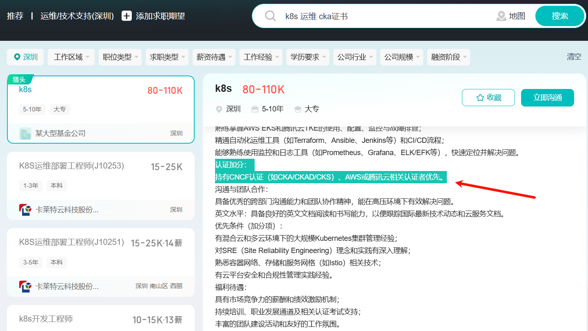Click the 某大型基金公司 company logo thumbnail

[x=25, y=133]
